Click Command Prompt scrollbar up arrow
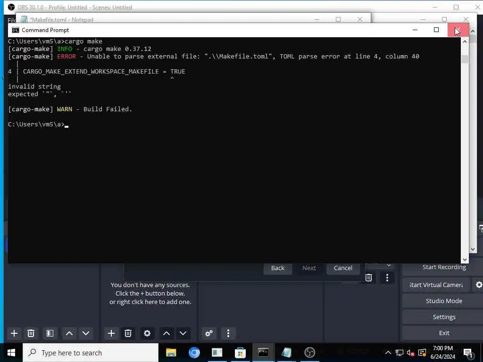483x362 pixels. [x=465, y=41]
